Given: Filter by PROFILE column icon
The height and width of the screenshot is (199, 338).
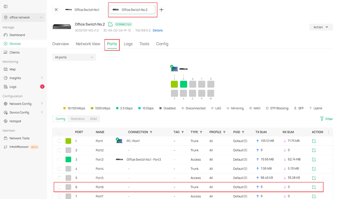Looking at the screenshot, I should pos(224,132).
